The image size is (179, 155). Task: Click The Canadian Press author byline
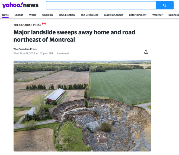[25, 49]
